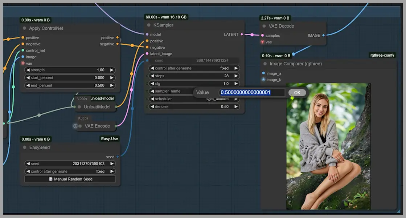This screenshot has width=406, height=218.
Task: Click the KSampler latent_image input socket
Action: (147, 54)
